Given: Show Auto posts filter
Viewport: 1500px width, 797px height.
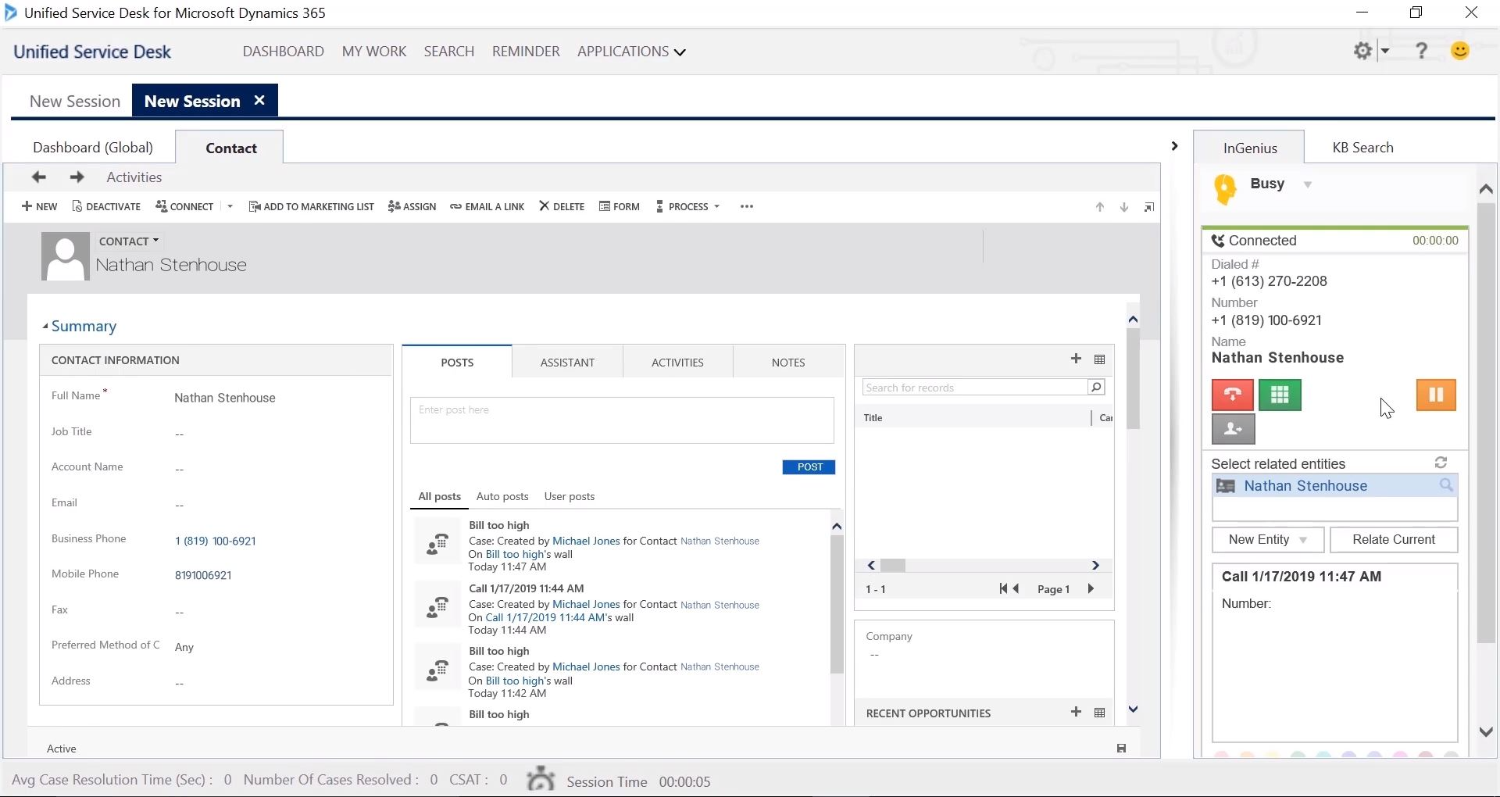Looking at the screenshot, I should tap(502, 496).
